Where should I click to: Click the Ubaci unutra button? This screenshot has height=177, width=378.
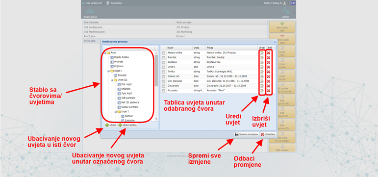point(128,125)
